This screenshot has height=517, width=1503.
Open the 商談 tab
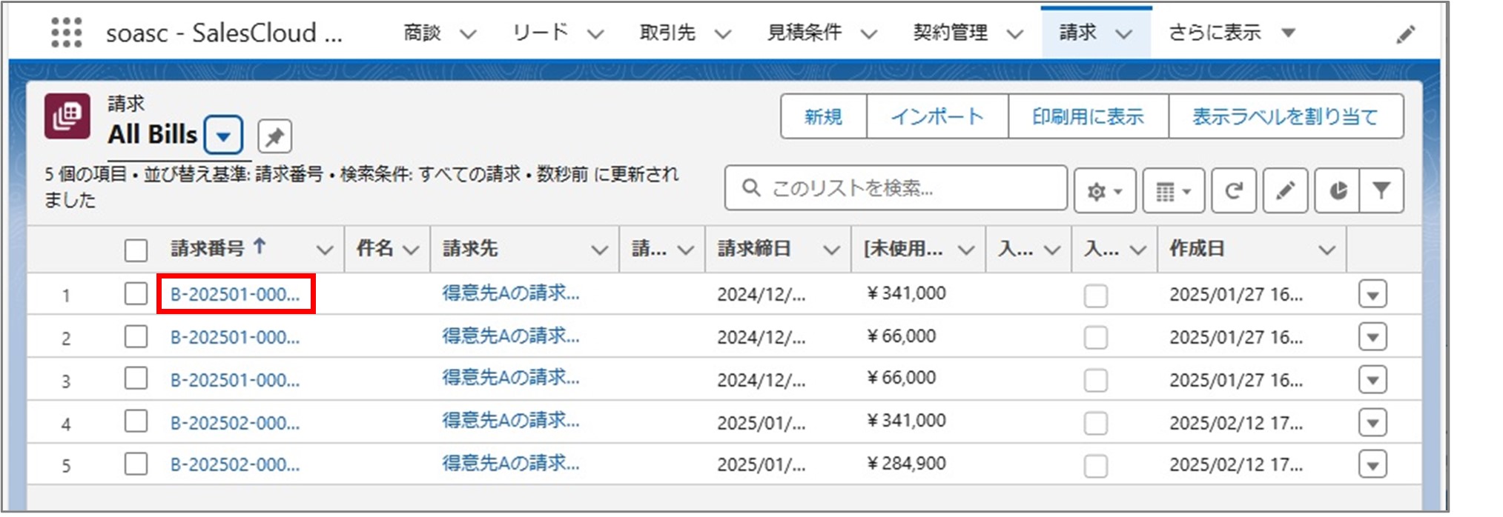point(422,33)
